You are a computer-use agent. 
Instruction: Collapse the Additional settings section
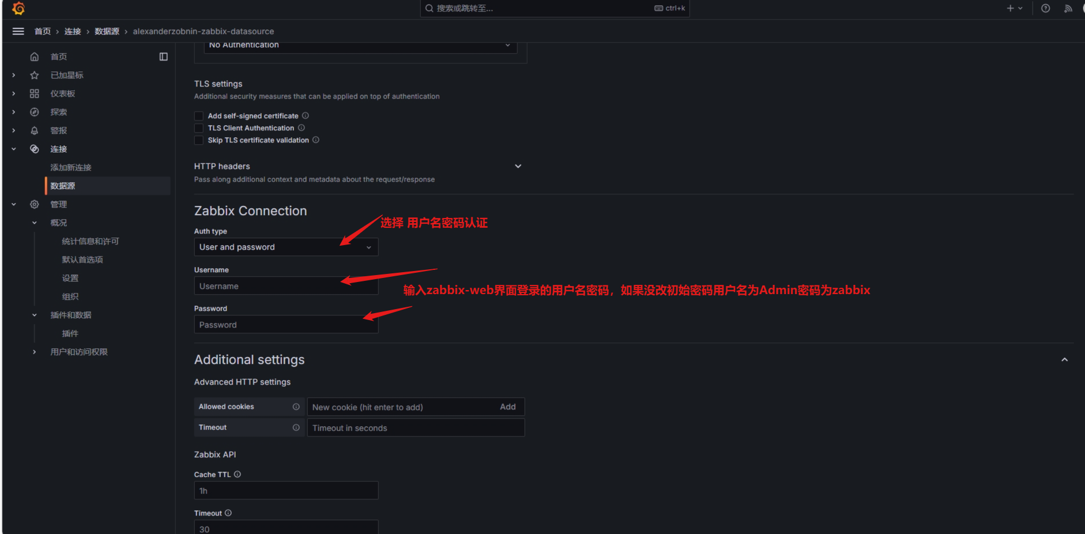click(x=1065, y=360)
